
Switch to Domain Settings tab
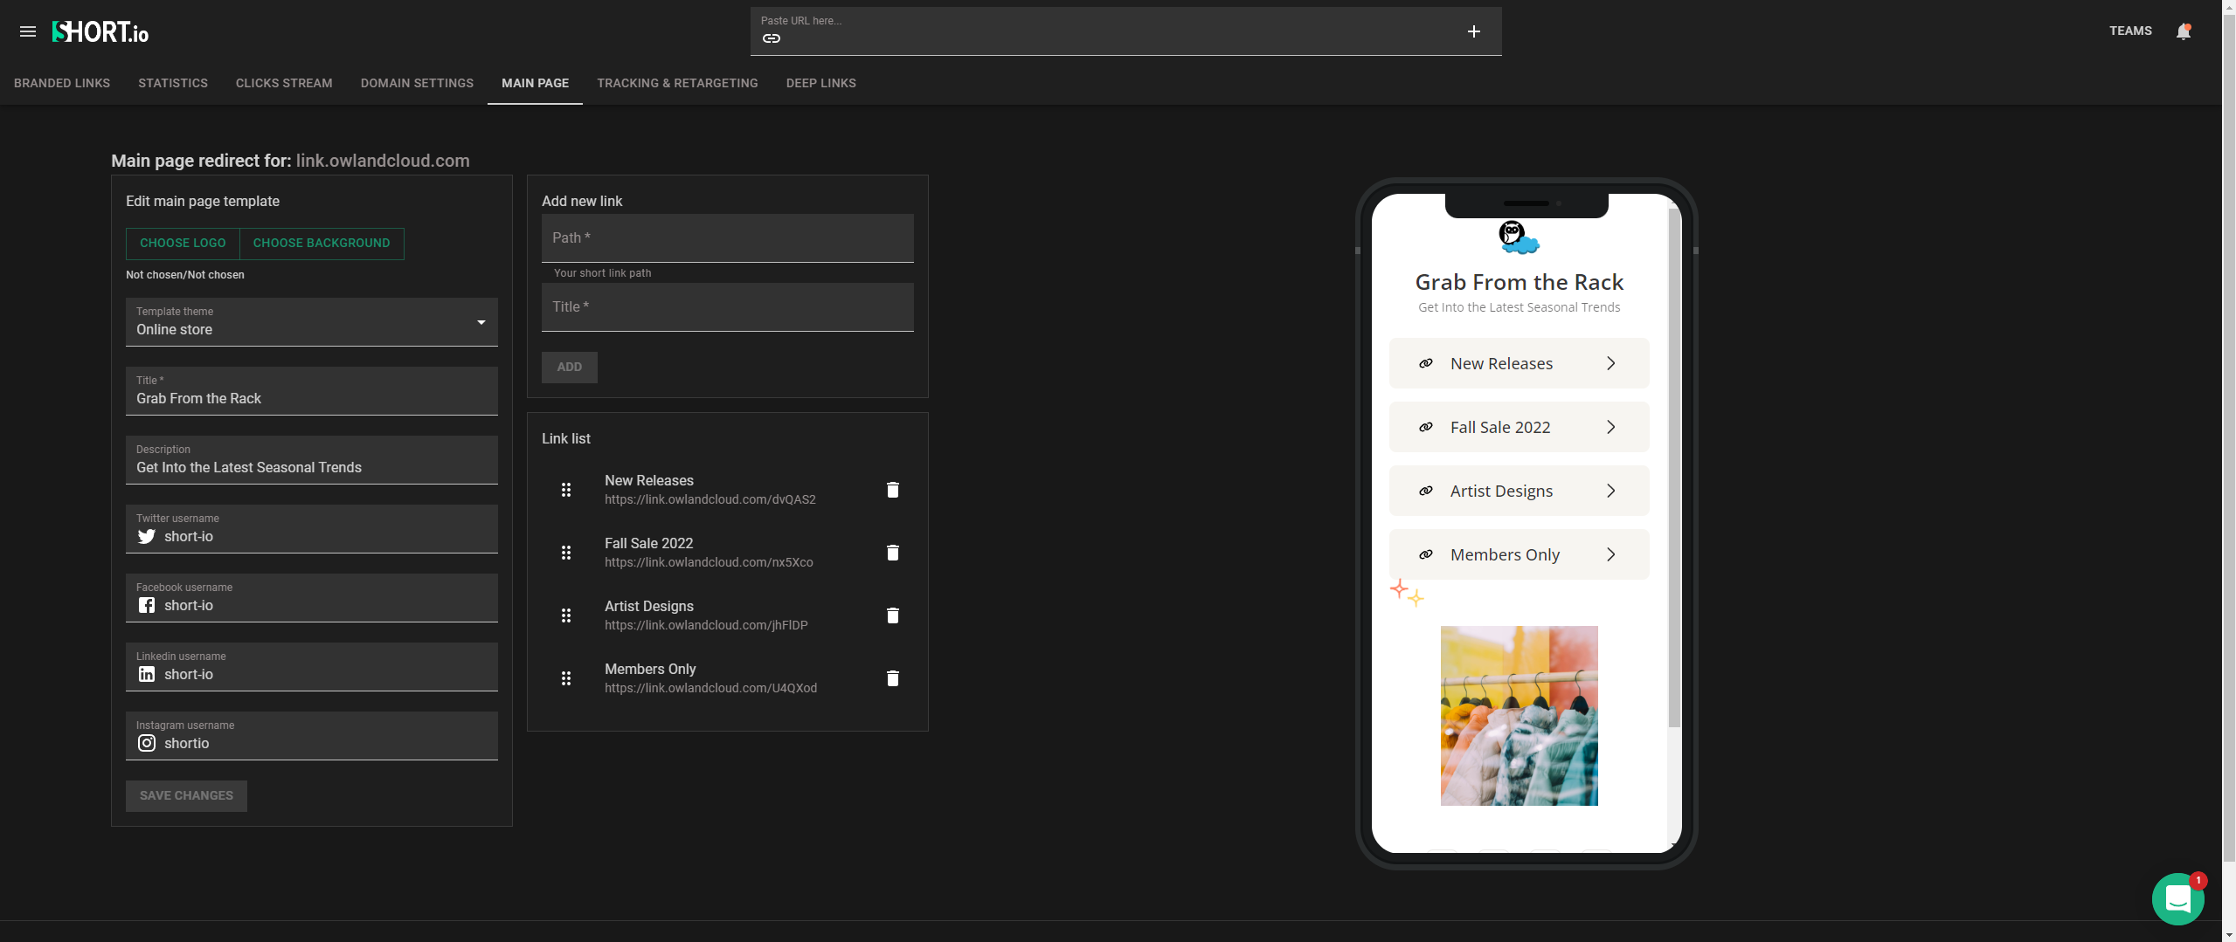pyautogui.click(x=417, y=83)
